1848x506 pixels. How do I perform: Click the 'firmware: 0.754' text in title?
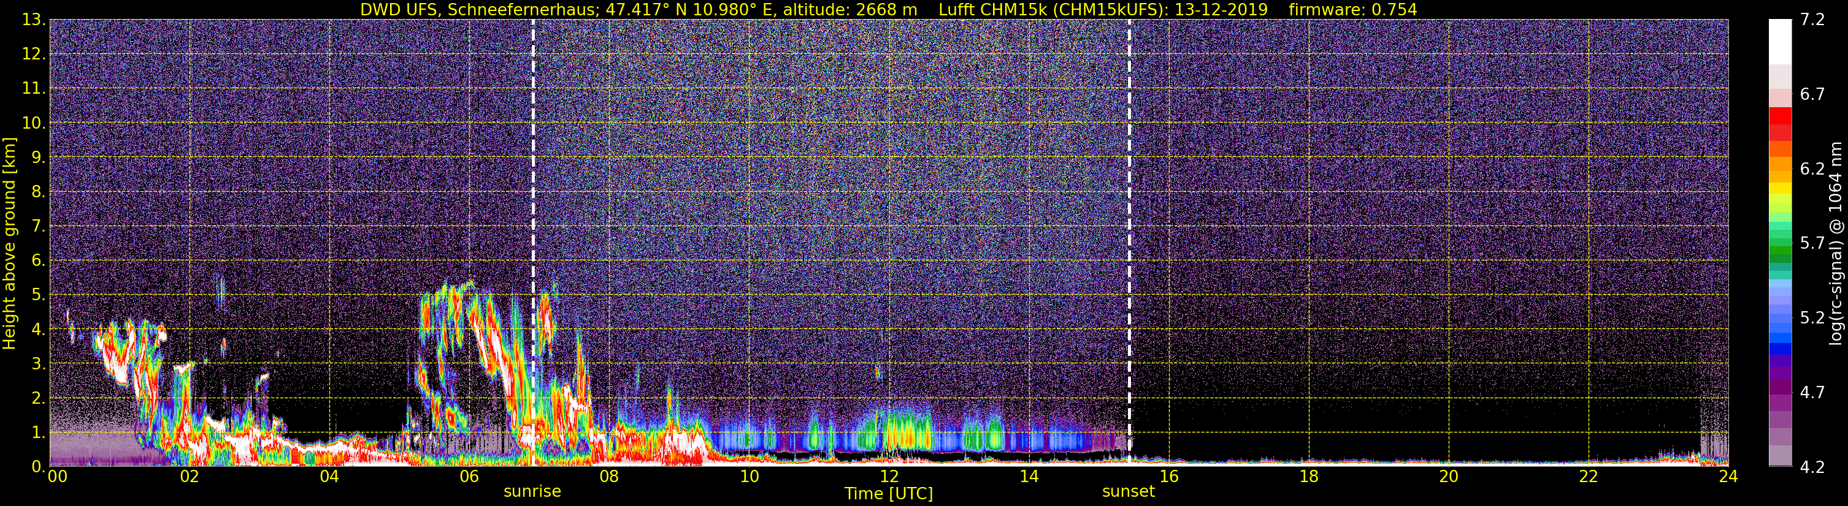pos(1352,9)
